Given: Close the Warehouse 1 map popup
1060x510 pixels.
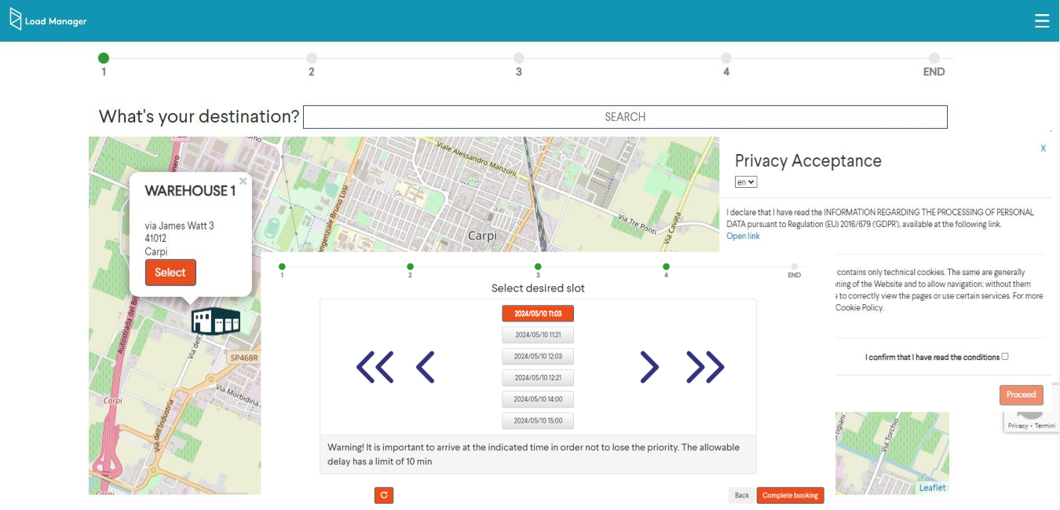Looking at the screenshot, I should coord(243,182).
